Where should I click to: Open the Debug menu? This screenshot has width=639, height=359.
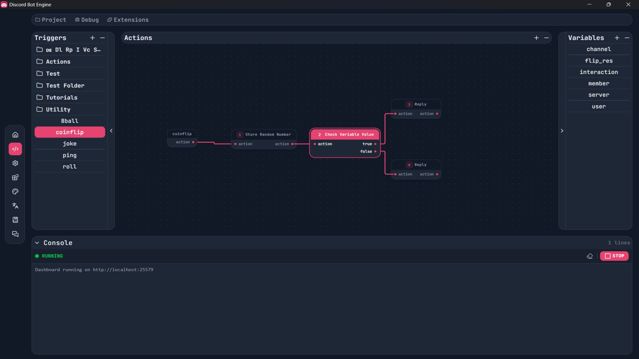pyautogui.click(x=87, y=20)
